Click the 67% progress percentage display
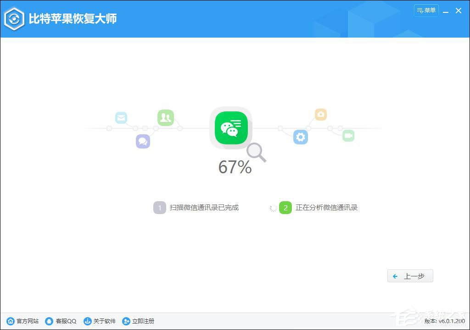 [235, 167]
